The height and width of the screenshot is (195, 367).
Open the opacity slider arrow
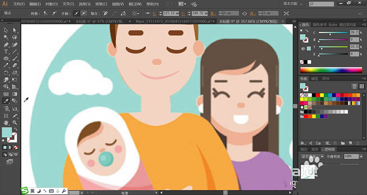point(361,156)
